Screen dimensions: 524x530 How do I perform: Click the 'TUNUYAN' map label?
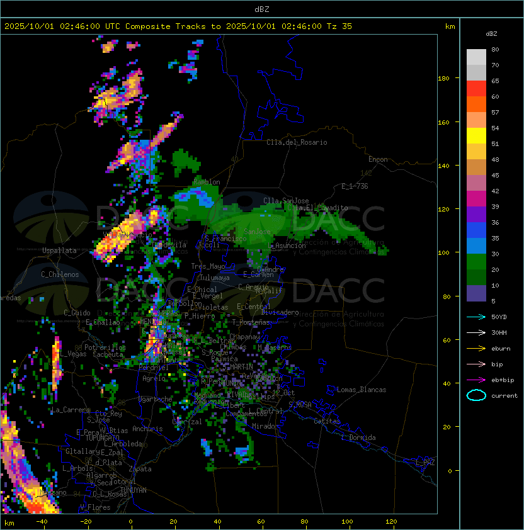tap(134, 490)
